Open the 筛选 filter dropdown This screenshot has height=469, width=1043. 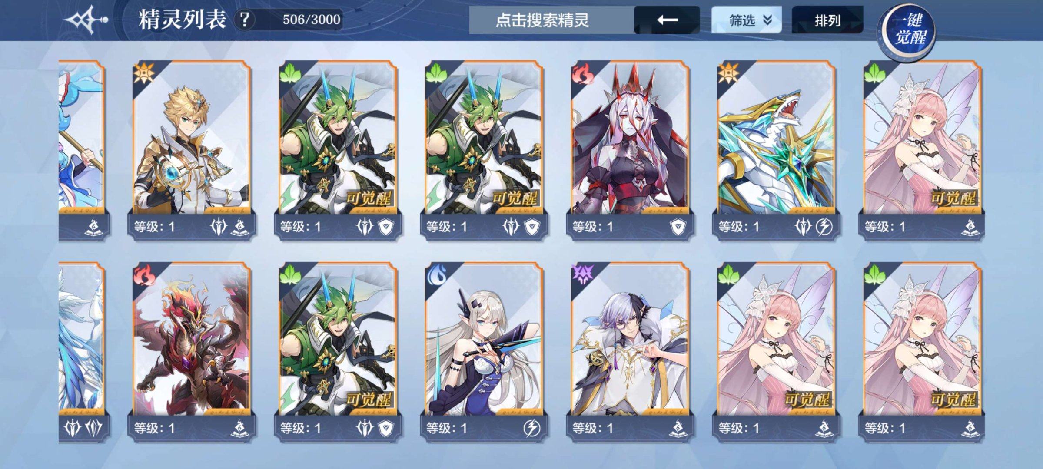coord(747,20)
